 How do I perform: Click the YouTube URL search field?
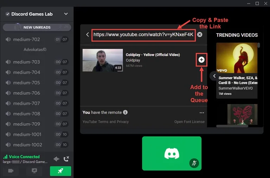point(143,35)
